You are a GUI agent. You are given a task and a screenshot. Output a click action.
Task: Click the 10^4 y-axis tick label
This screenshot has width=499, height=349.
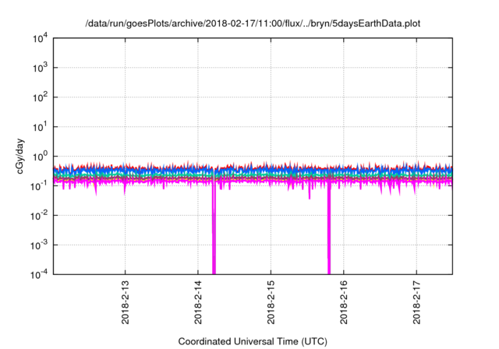coord(40,39)
